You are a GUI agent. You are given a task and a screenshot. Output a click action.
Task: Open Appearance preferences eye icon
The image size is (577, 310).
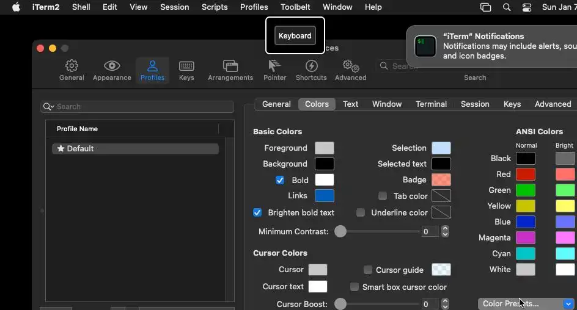pyautogui.click(x=112, y=66)
